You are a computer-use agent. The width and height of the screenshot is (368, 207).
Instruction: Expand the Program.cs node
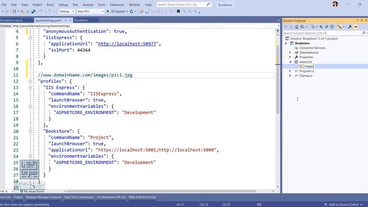(x=290, y=71)
